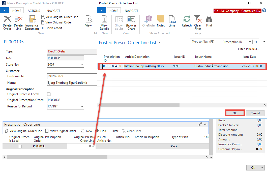Toggle the Original Prescr. is Local checkbox
This screenshot has width=267, height=173.
(x=49, y=94)
